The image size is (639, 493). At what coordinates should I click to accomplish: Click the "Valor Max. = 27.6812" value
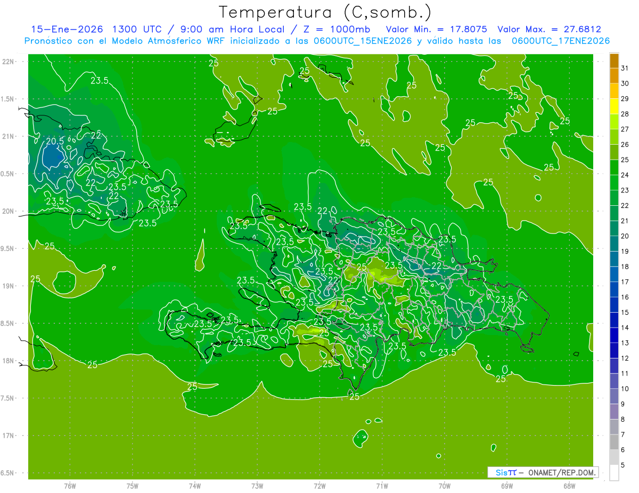(550, 29)
